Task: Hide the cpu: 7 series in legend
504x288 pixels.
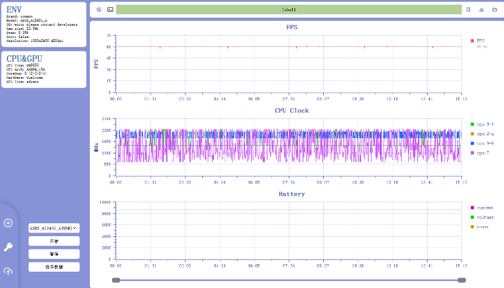Action: point(481,153)
